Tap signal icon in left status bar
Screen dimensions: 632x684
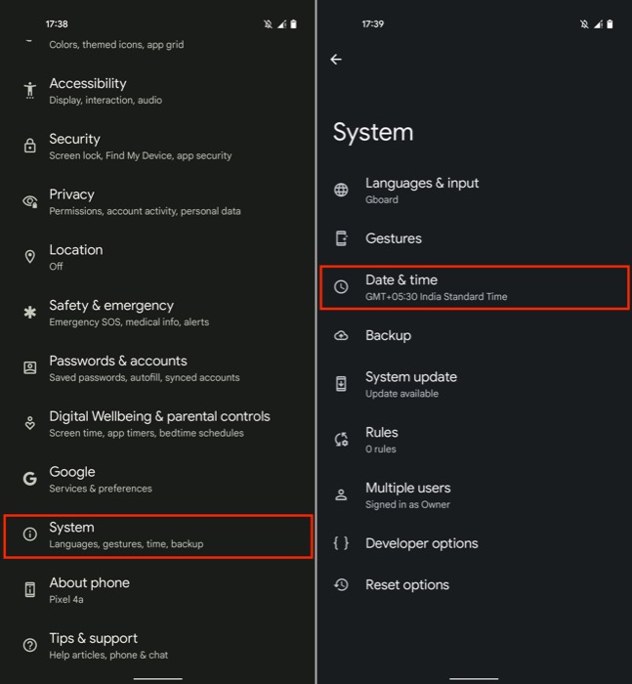click(x=281, y=24)
